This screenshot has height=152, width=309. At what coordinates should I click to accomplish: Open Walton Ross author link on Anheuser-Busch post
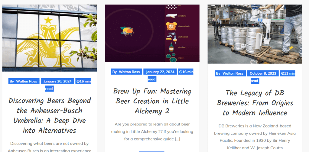tap(27, 81)
